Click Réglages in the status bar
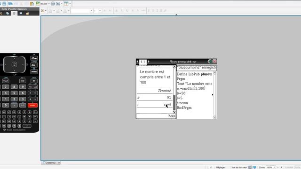301x169 pixels. (x=221, y=167)
